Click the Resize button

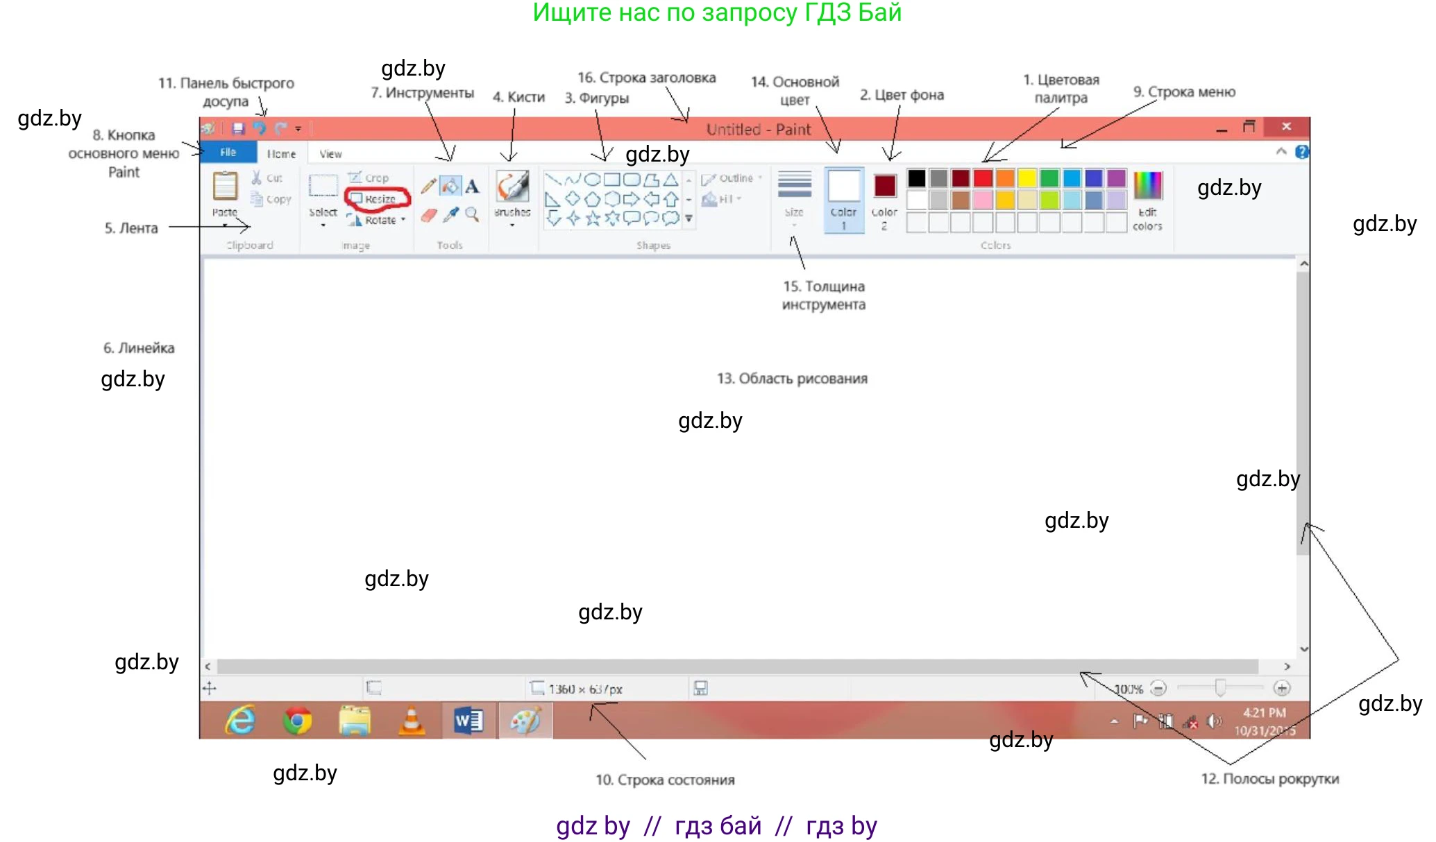(377, 199)
